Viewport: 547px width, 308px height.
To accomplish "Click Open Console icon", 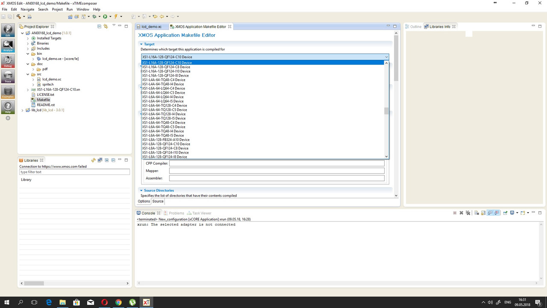I will coord(522,213).
